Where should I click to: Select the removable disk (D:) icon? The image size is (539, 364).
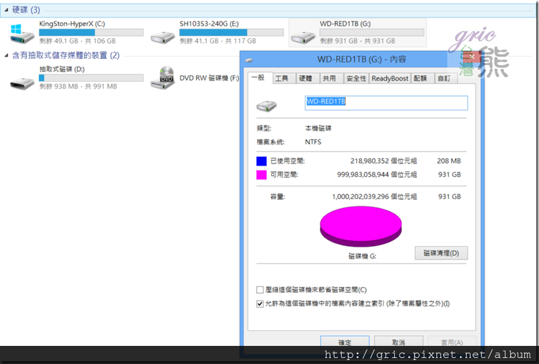[22, 83]
